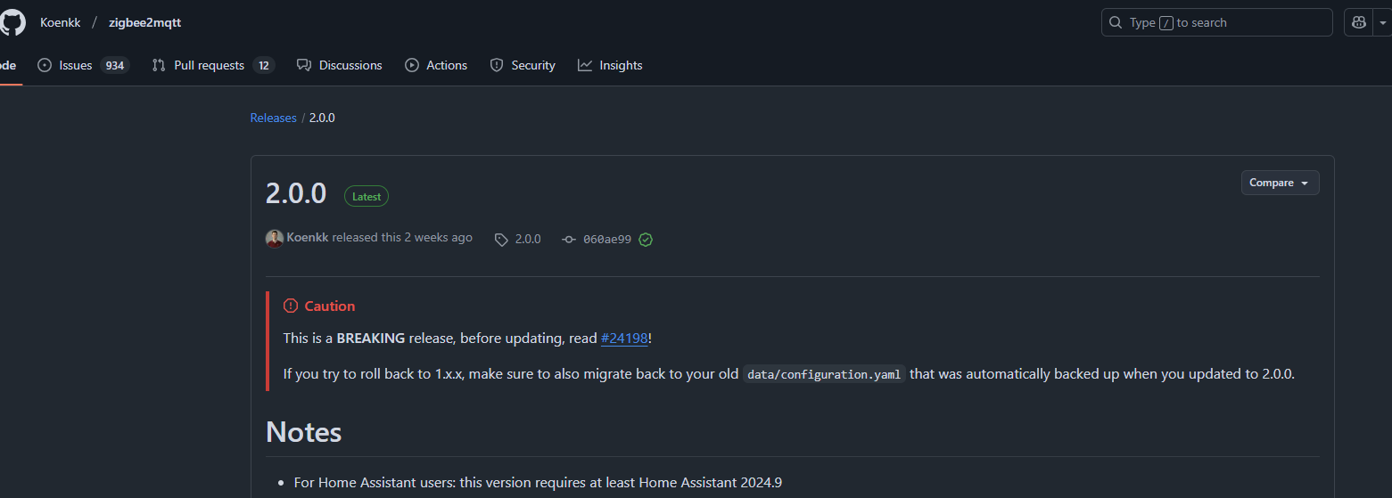Open the Actions tab
Screen dimensions: 1392x498
tap(436, 65)
